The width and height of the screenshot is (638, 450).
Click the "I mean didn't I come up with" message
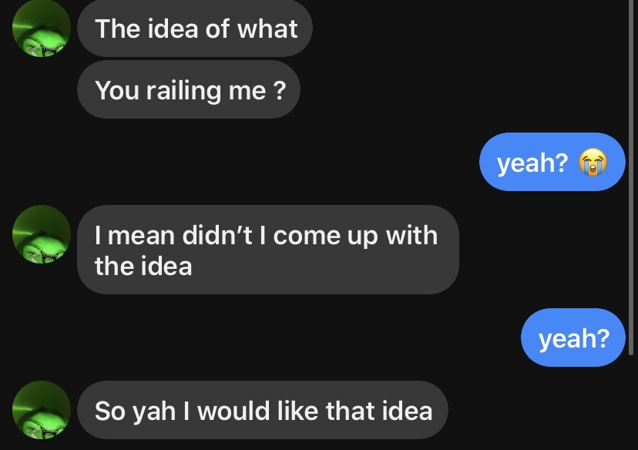[x=268, y=250]
